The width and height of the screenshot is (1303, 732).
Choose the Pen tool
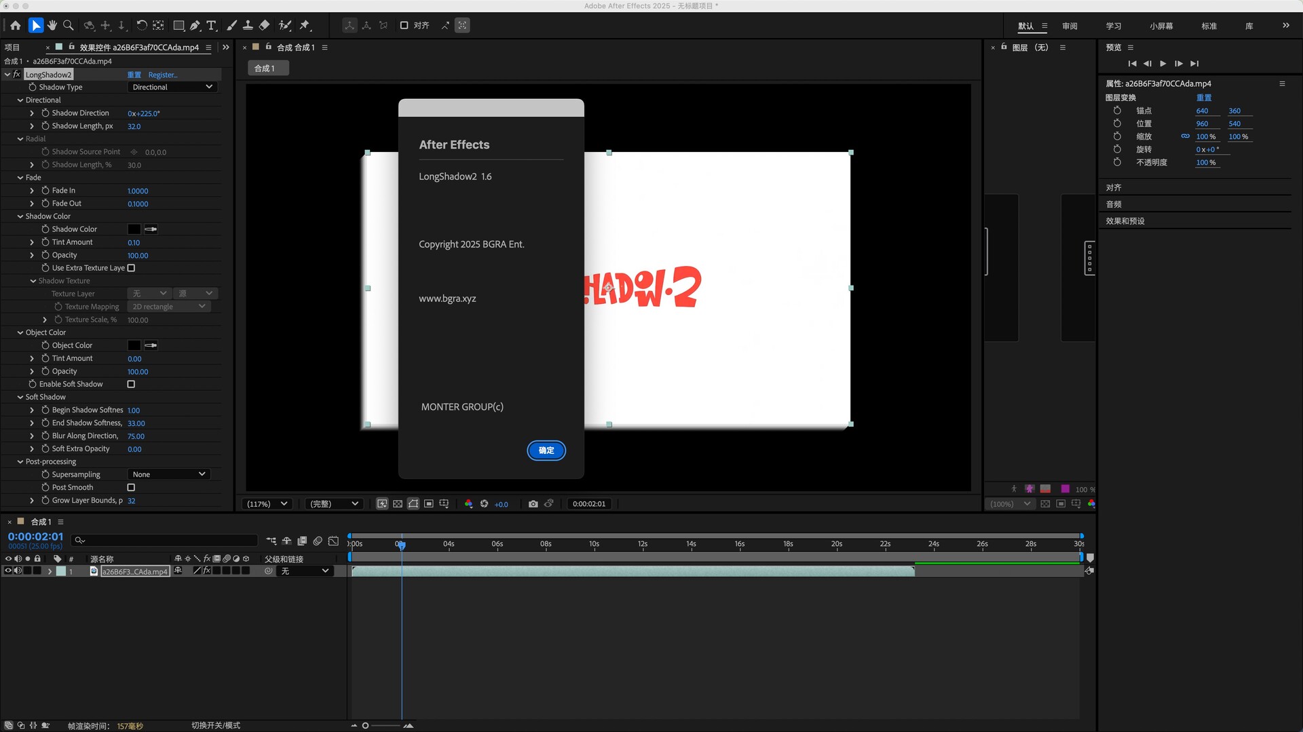tap(195, 26)
